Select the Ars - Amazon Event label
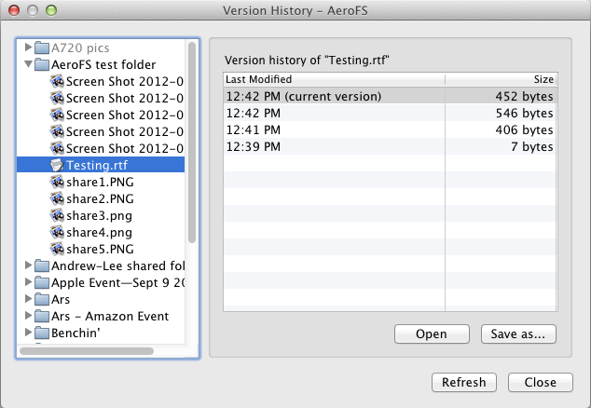Viewport: 591px width, 408px height. click(x=110, y=316)
